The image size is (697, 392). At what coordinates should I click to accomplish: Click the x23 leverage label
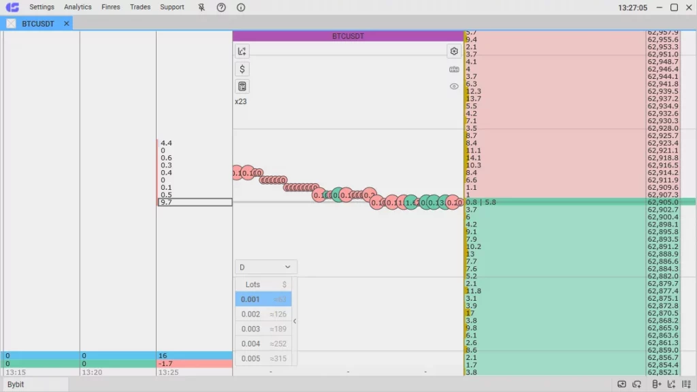(x=241, y=102)
